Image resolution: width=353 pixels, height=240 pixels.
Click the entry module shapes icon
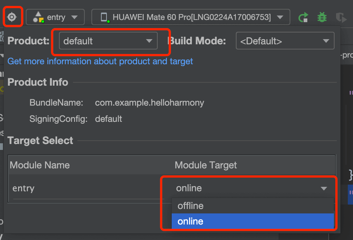(x=38, y=17)
